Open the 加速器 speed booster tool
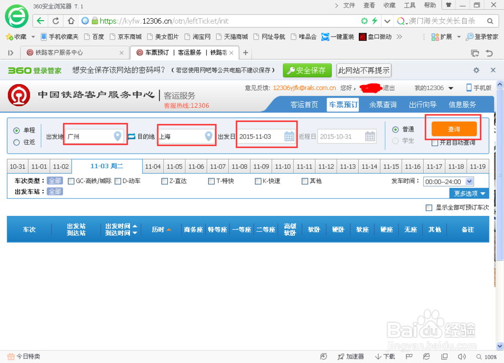The height and width of the screenshot is (363, 504). pyautogui.click(x=351, y=356)
